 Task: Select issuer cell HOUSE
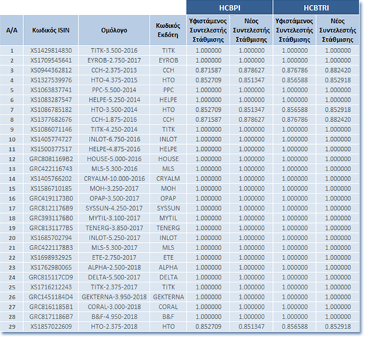point(168,159)
